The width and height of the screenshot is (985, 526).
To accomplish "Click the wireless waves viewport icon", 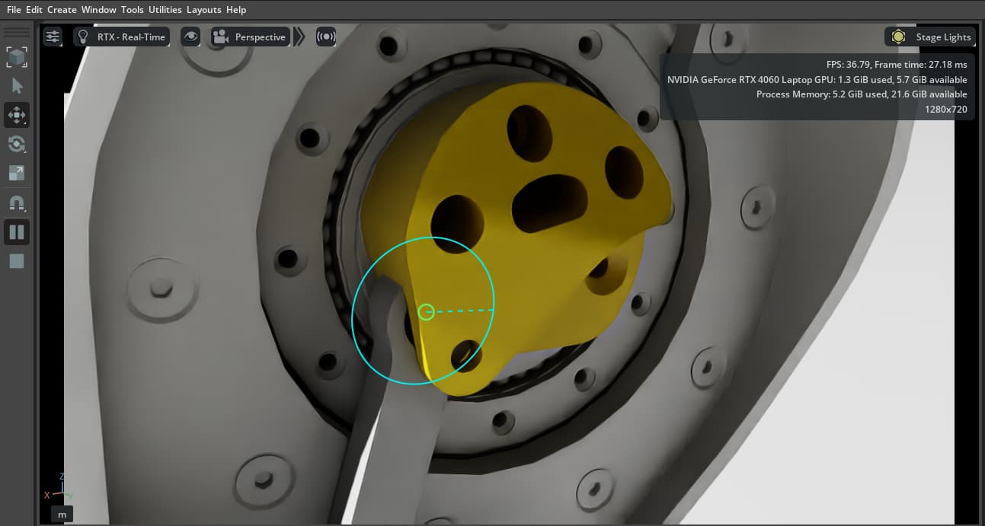I will [x=326, y=37].
